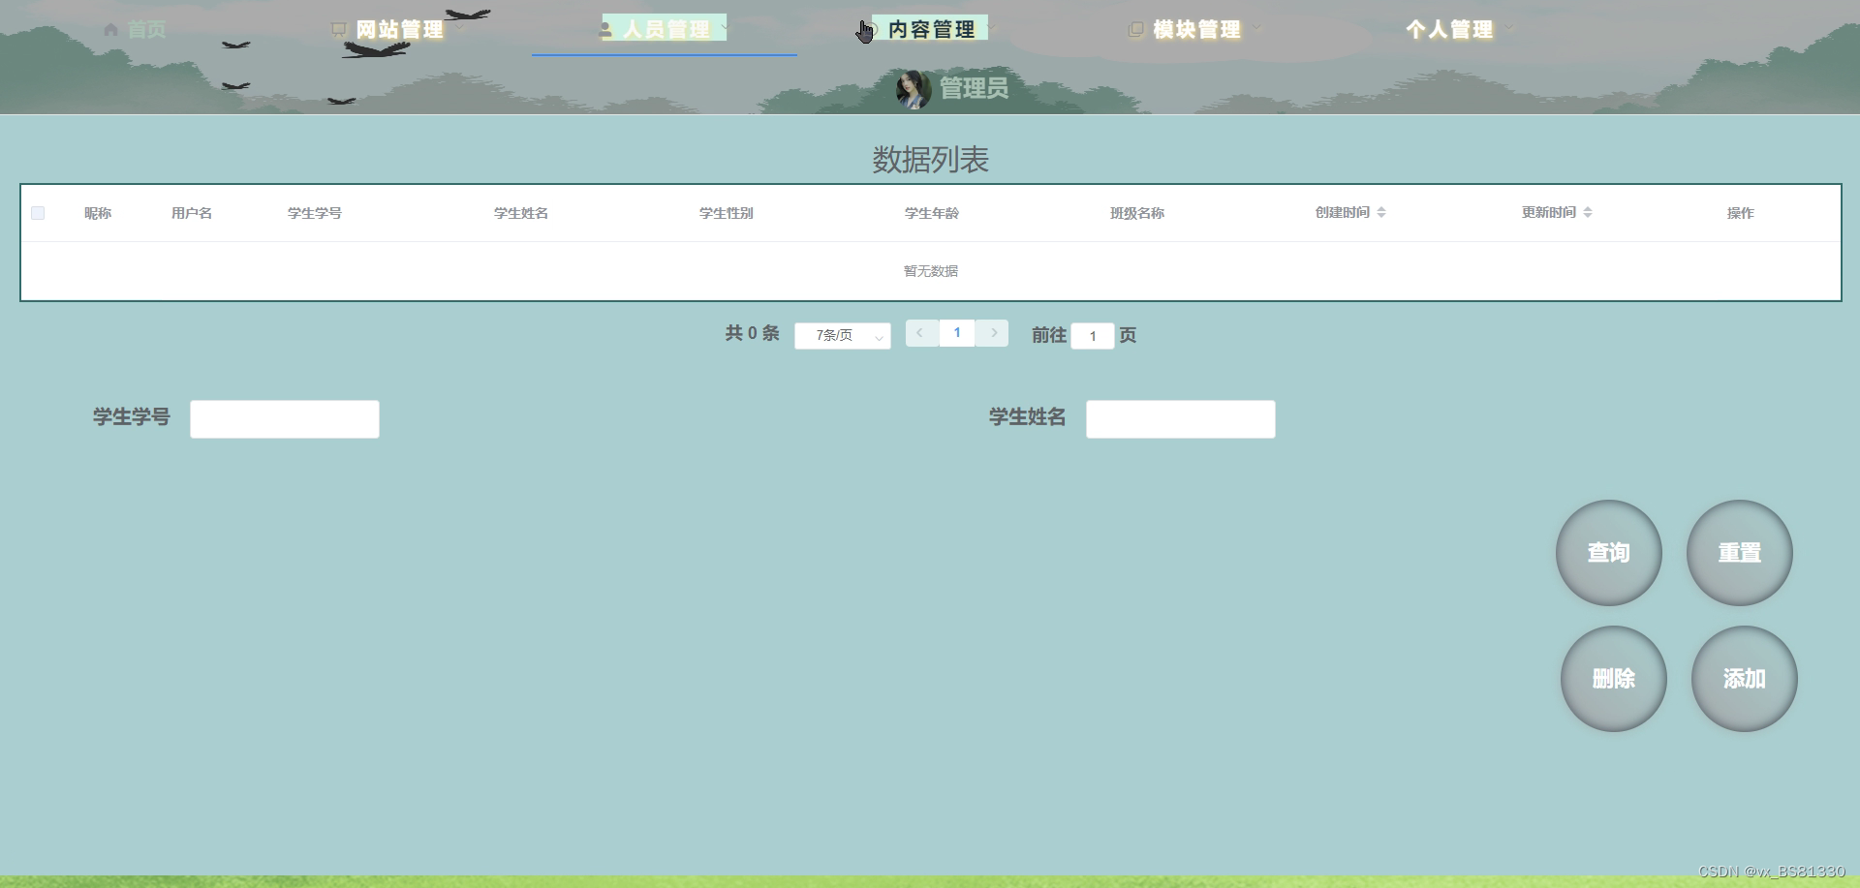The image size is (1860, 888).
Task: Click the round 添加 add button
Action: click(x=1745, y=679)
